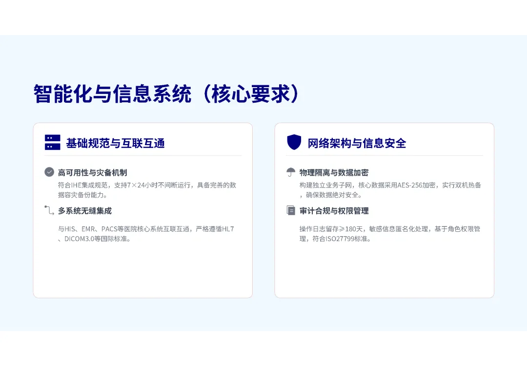The height and width of the screenshot is (369, 527).
Task: Click the paragraph starting 操作日志留存≥180天
Action: [390, 234]
